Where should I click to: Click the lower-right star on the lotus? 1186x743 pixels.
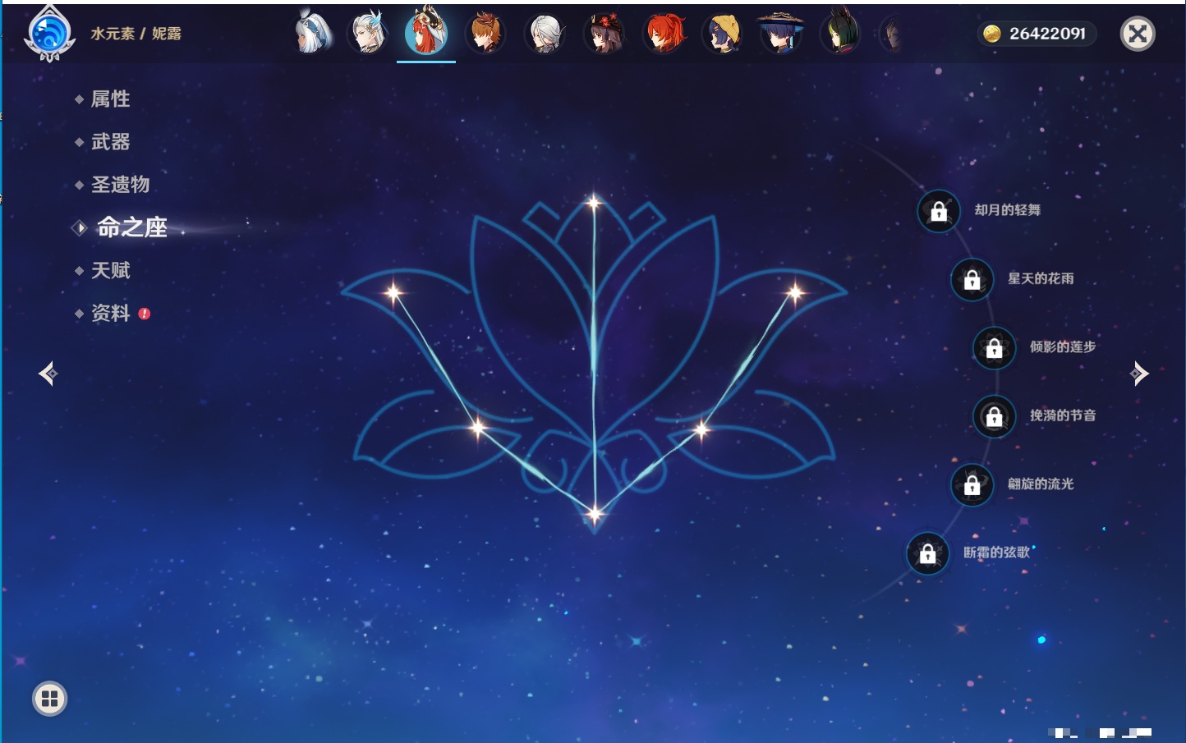(x=702, y=429)
